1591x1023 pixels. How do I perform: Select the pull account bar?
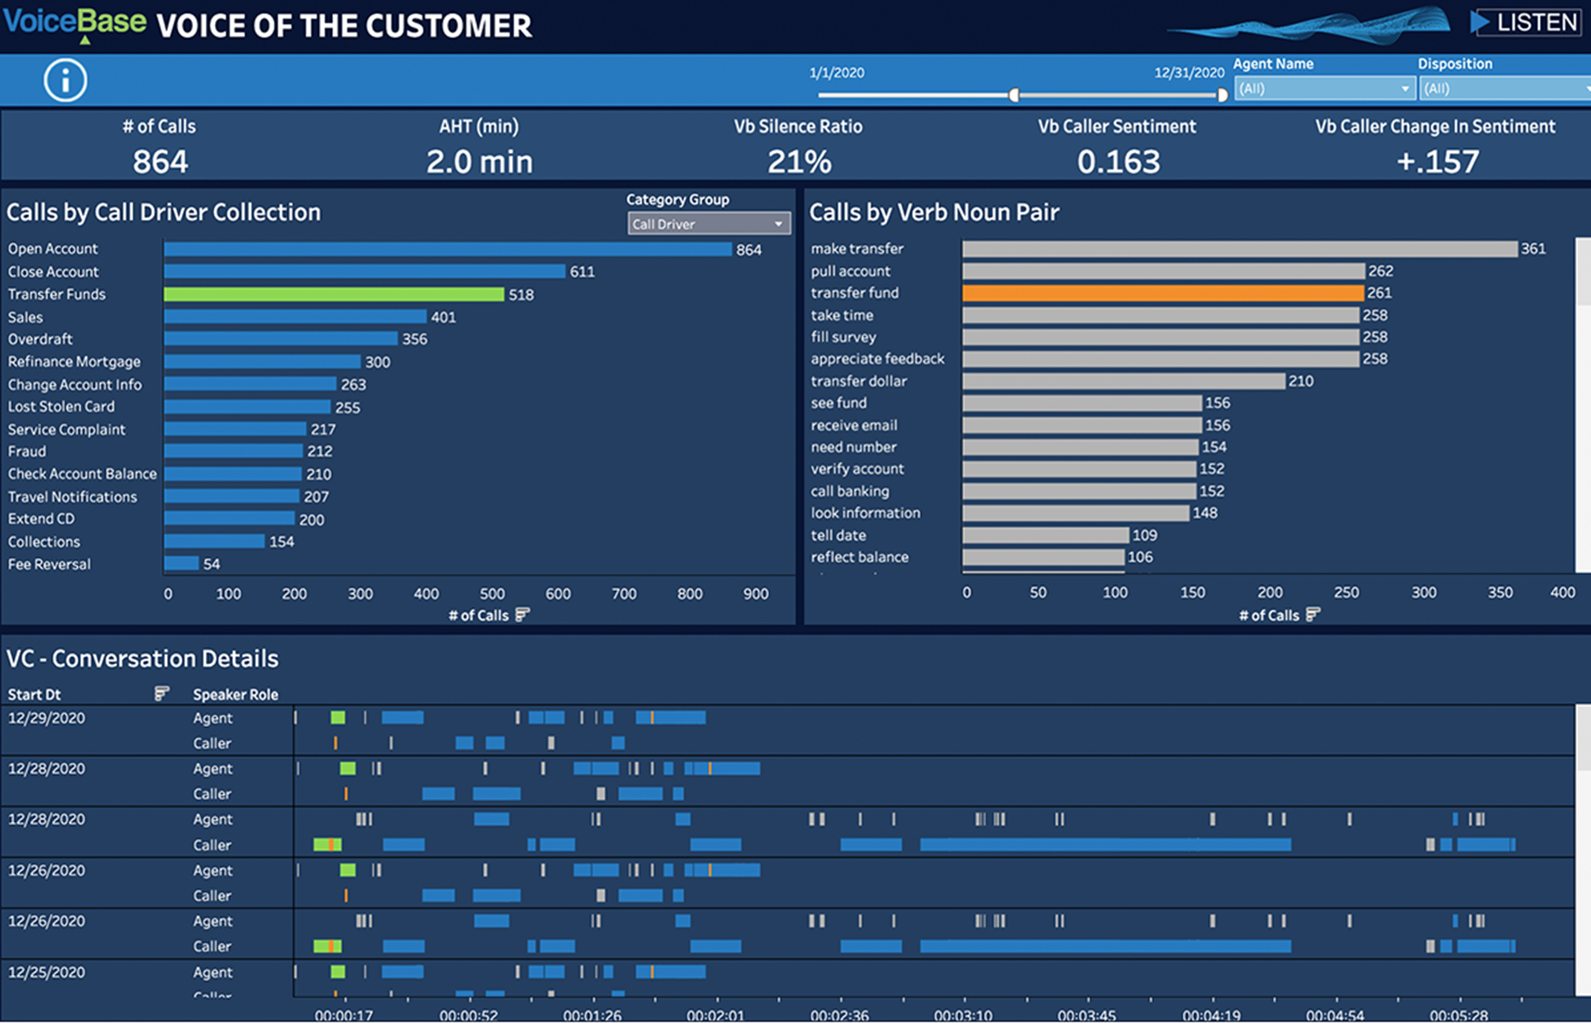(1164, 271)
